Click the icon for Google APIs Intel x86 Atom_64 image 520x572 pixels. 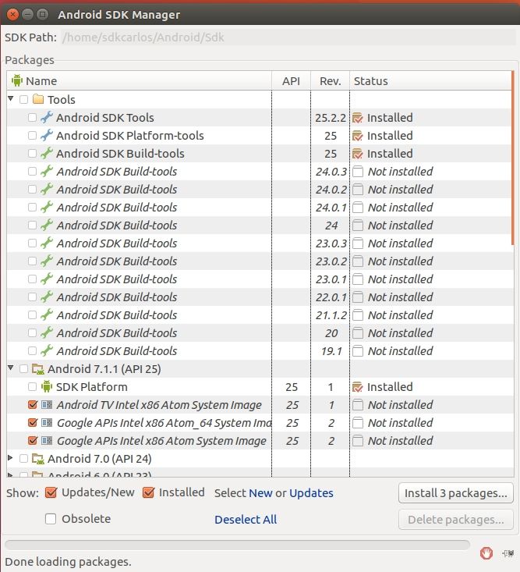pos(47,422)
